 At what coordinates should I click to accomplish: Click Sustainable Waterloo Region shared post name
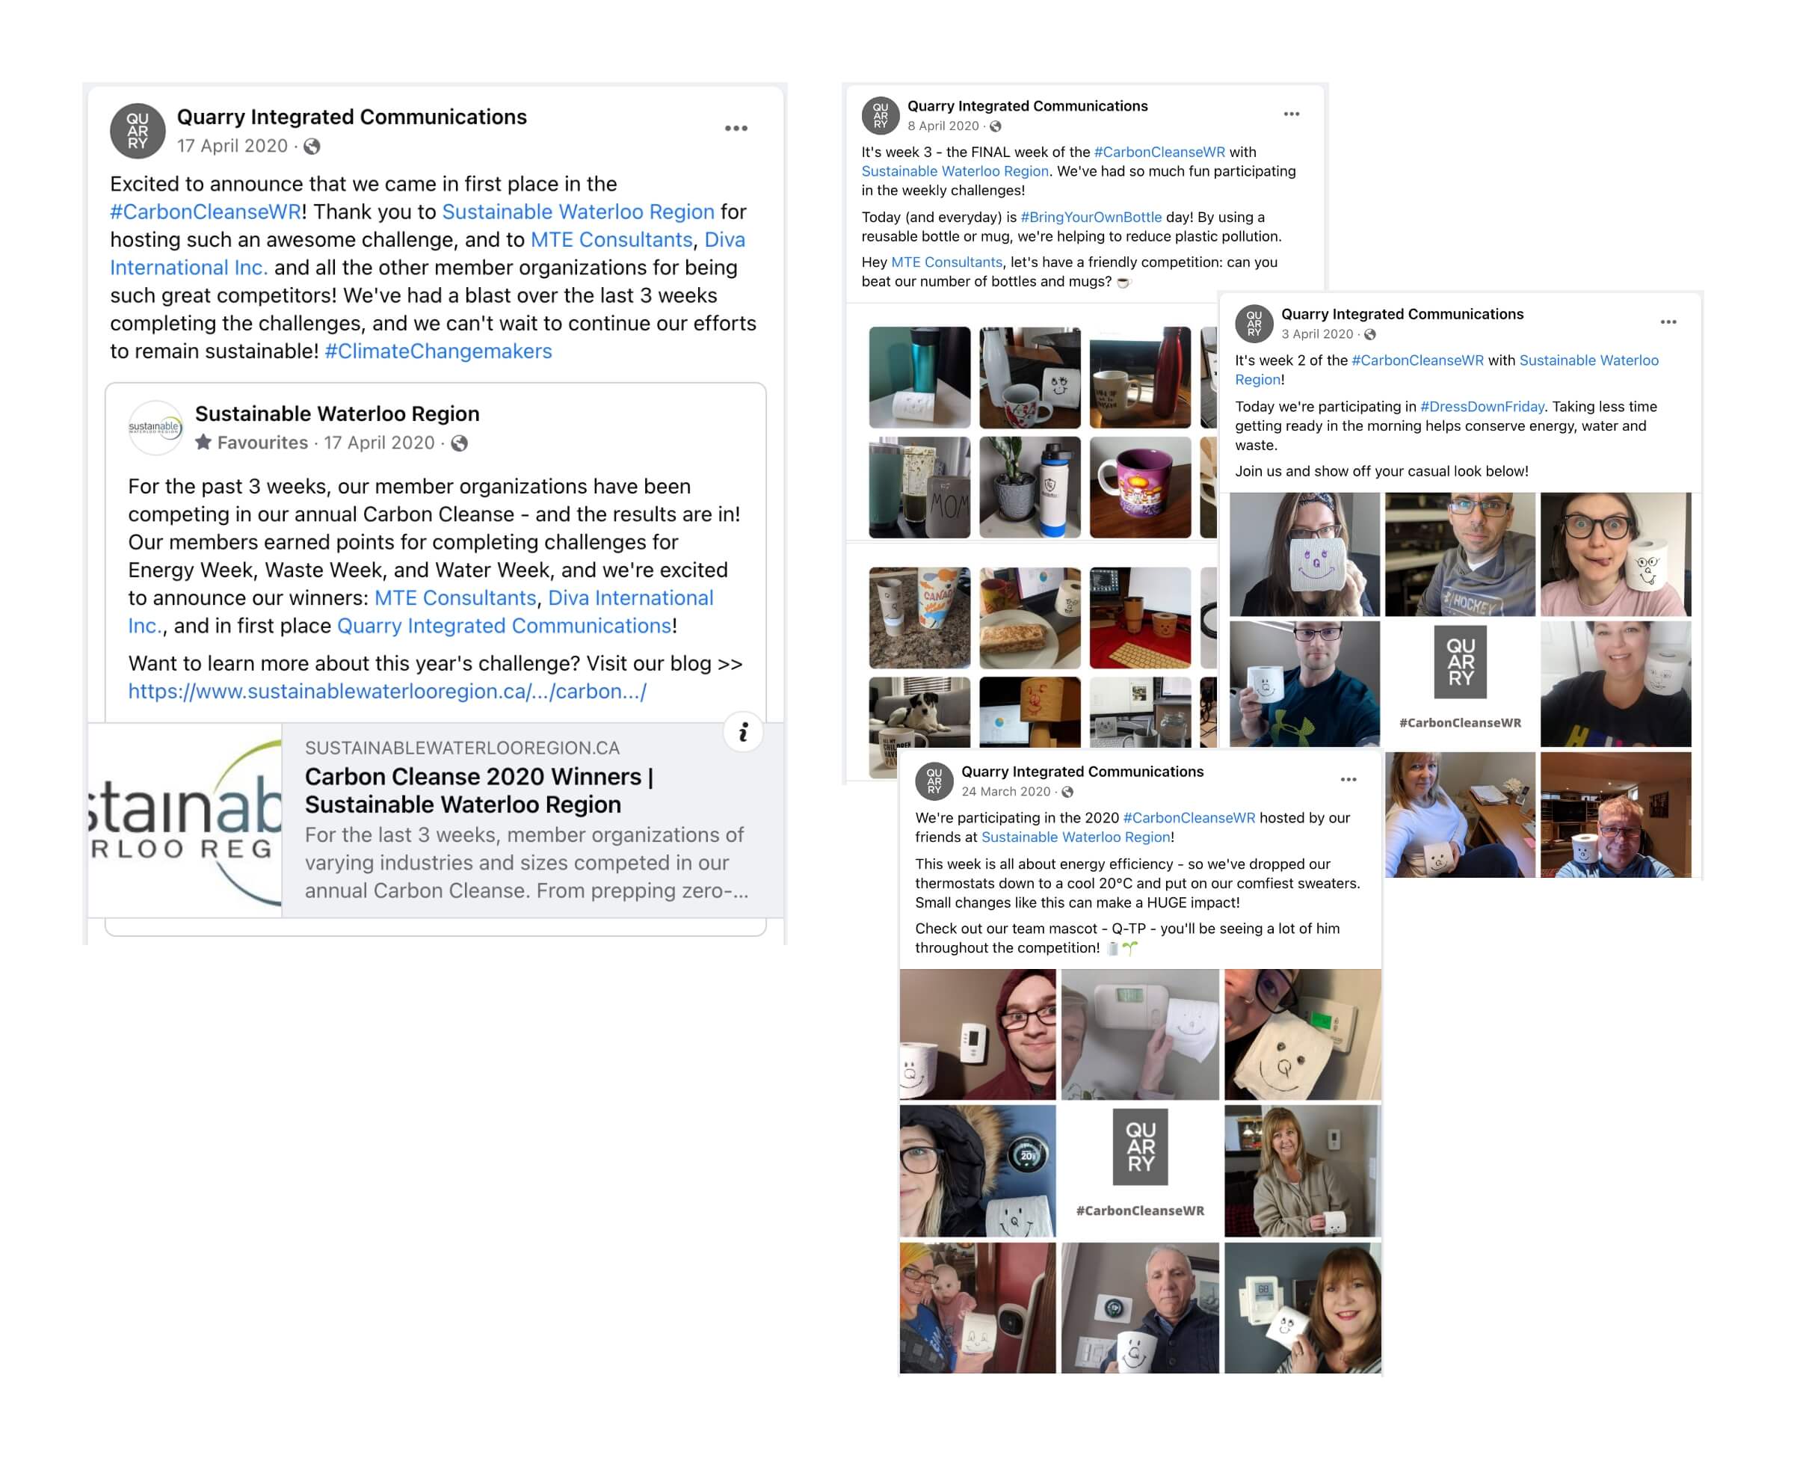336,413
